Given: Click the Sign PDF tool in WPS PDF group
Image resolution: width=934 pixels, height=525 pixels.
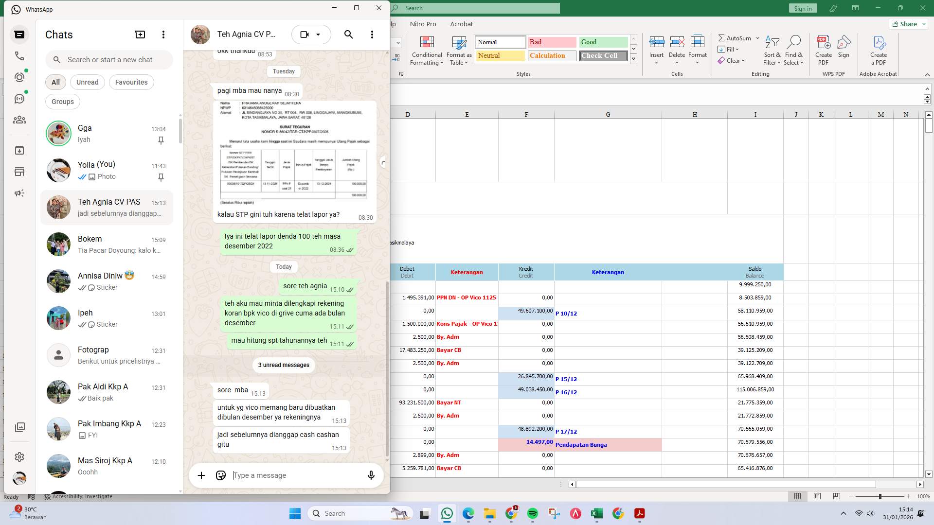Looking at the screenshot, I should tap(844, 50).
